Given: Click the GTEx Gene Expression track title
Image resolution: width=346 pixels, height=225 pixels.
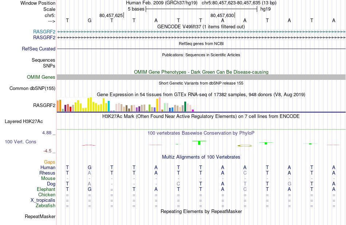Looking at the screenshot, I should click(x=201, y=95).
